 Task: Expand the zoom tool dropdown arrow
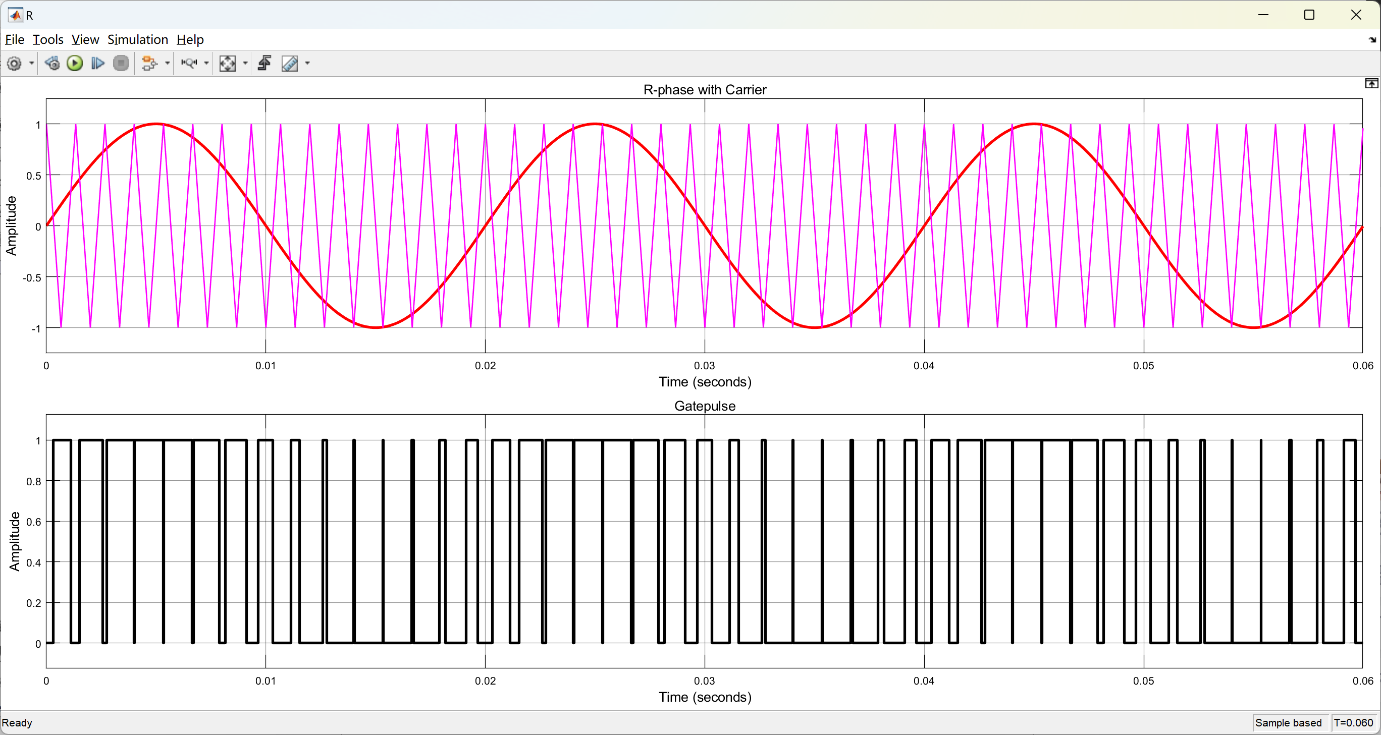[x=206, y=64]
